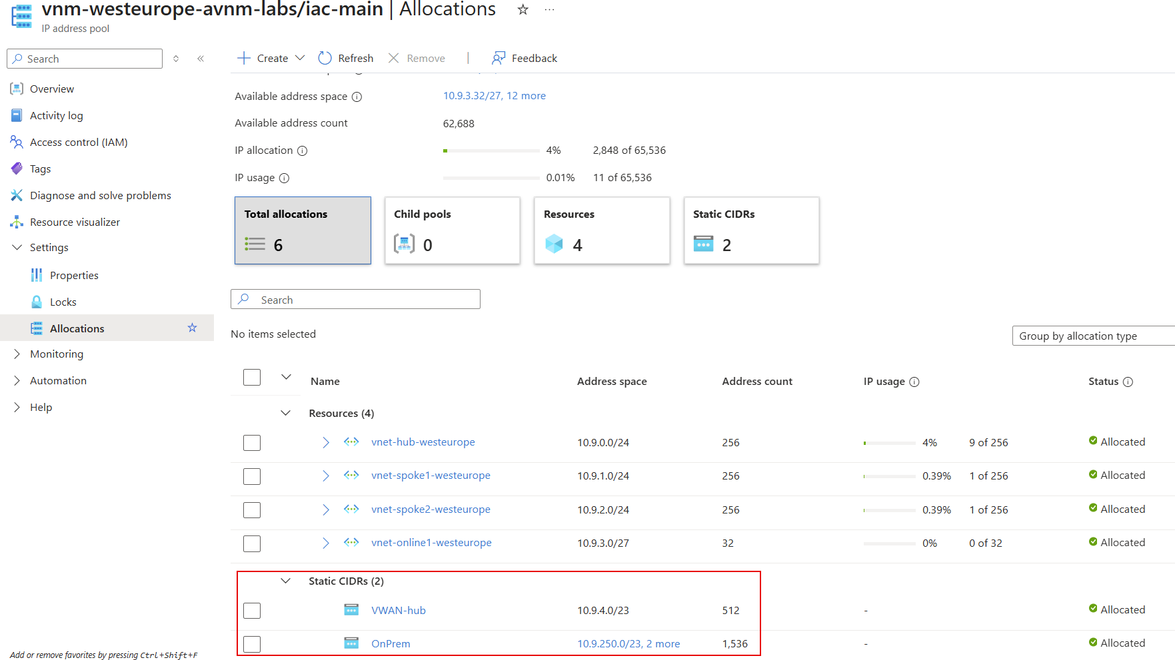The image size is (1175, 660).
Task: Expand the vnet-spoke1-westeurope row
Action: click(x=326, y=476)
